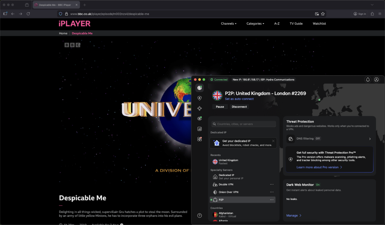
Task: Open the Channels dropdown in iPlayer
Action: click(x=229, y=24)
